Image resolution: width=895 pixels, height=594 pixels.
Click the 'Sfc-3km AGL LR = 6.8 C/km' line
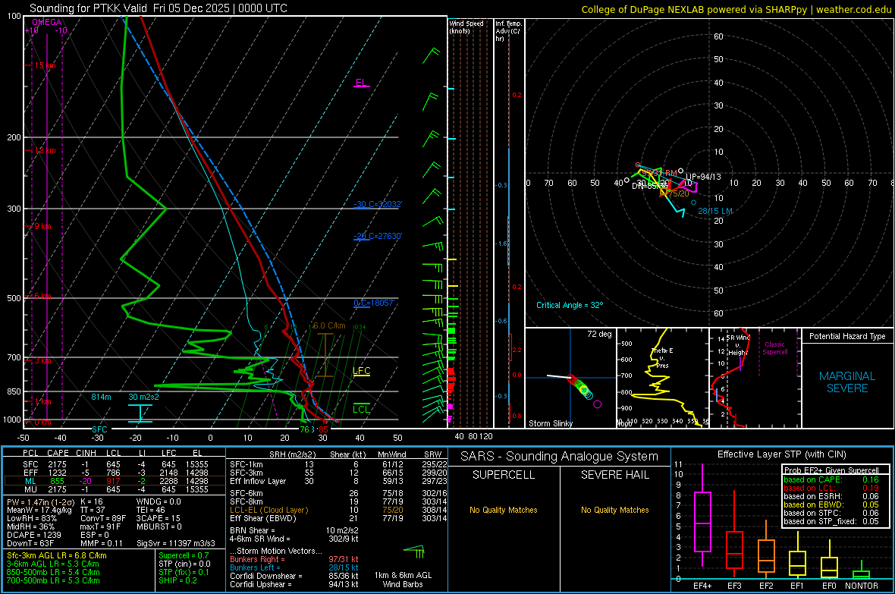coord(57,555)
